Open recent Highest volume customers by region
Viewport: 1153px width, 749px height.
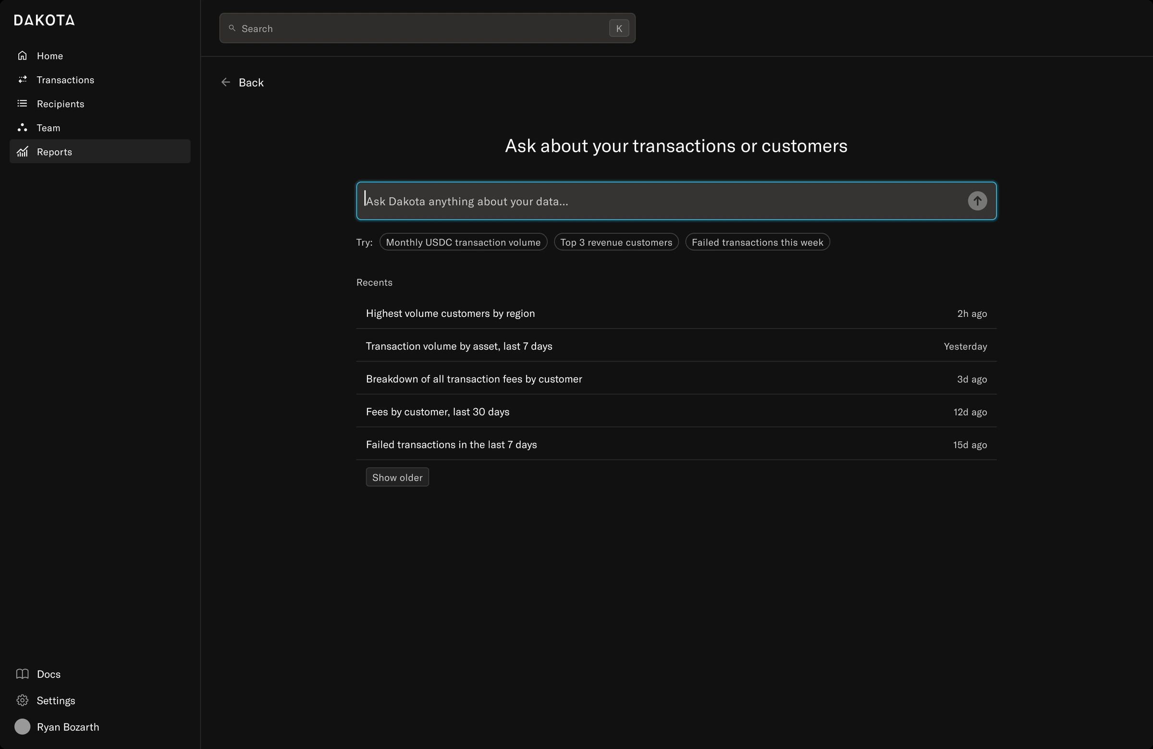(676, 313)
